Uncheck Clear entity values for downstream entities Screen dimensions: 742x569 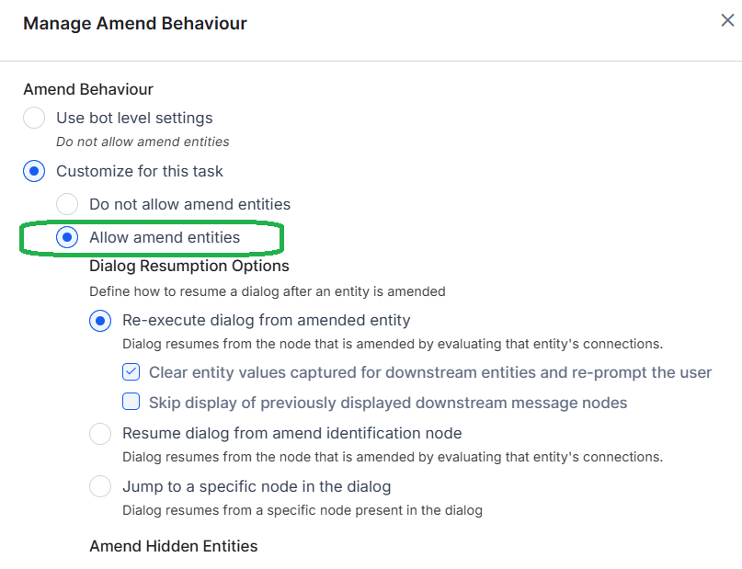(131, 372)
